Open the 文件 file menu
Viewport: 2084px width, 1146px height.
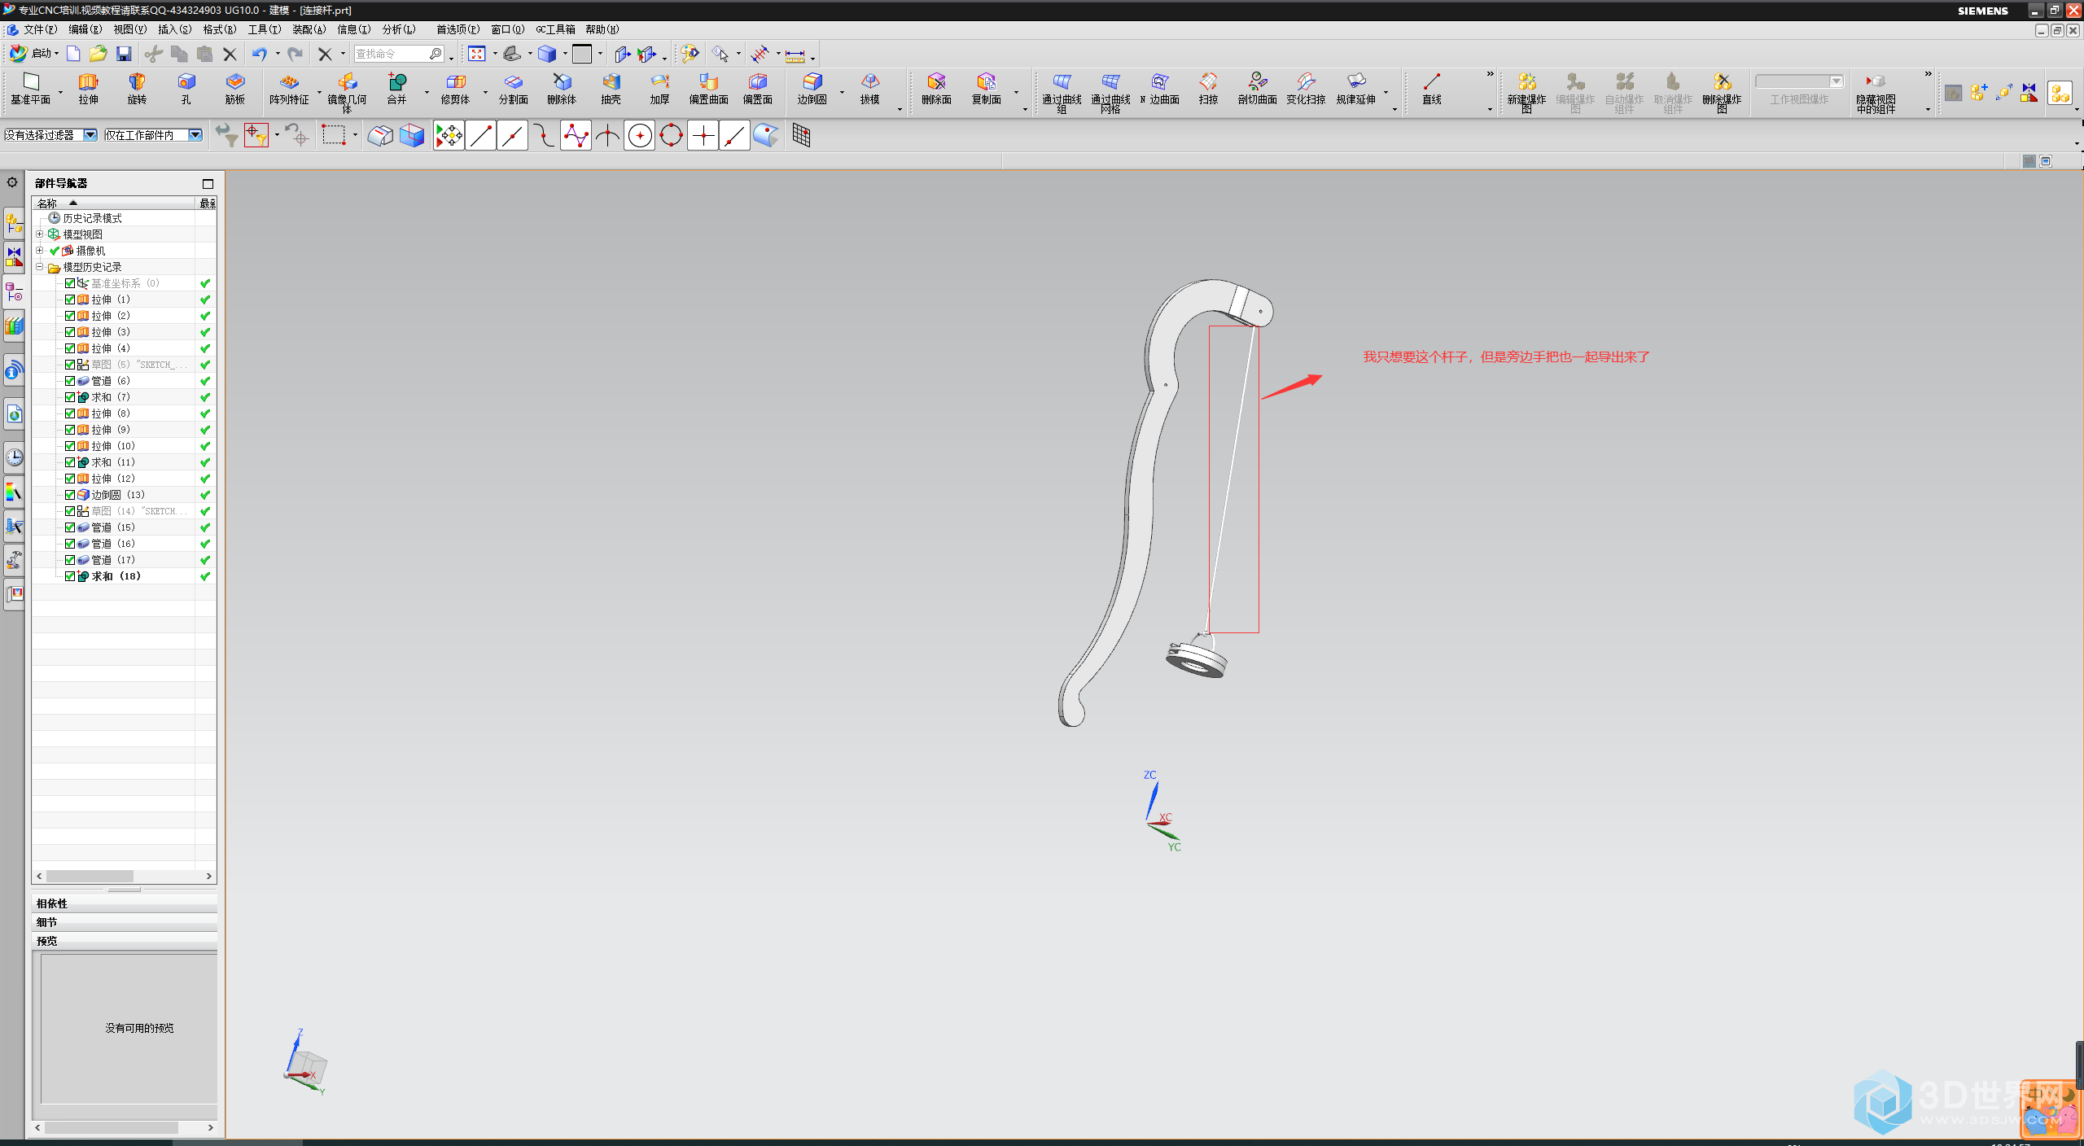tap(40, 29)
